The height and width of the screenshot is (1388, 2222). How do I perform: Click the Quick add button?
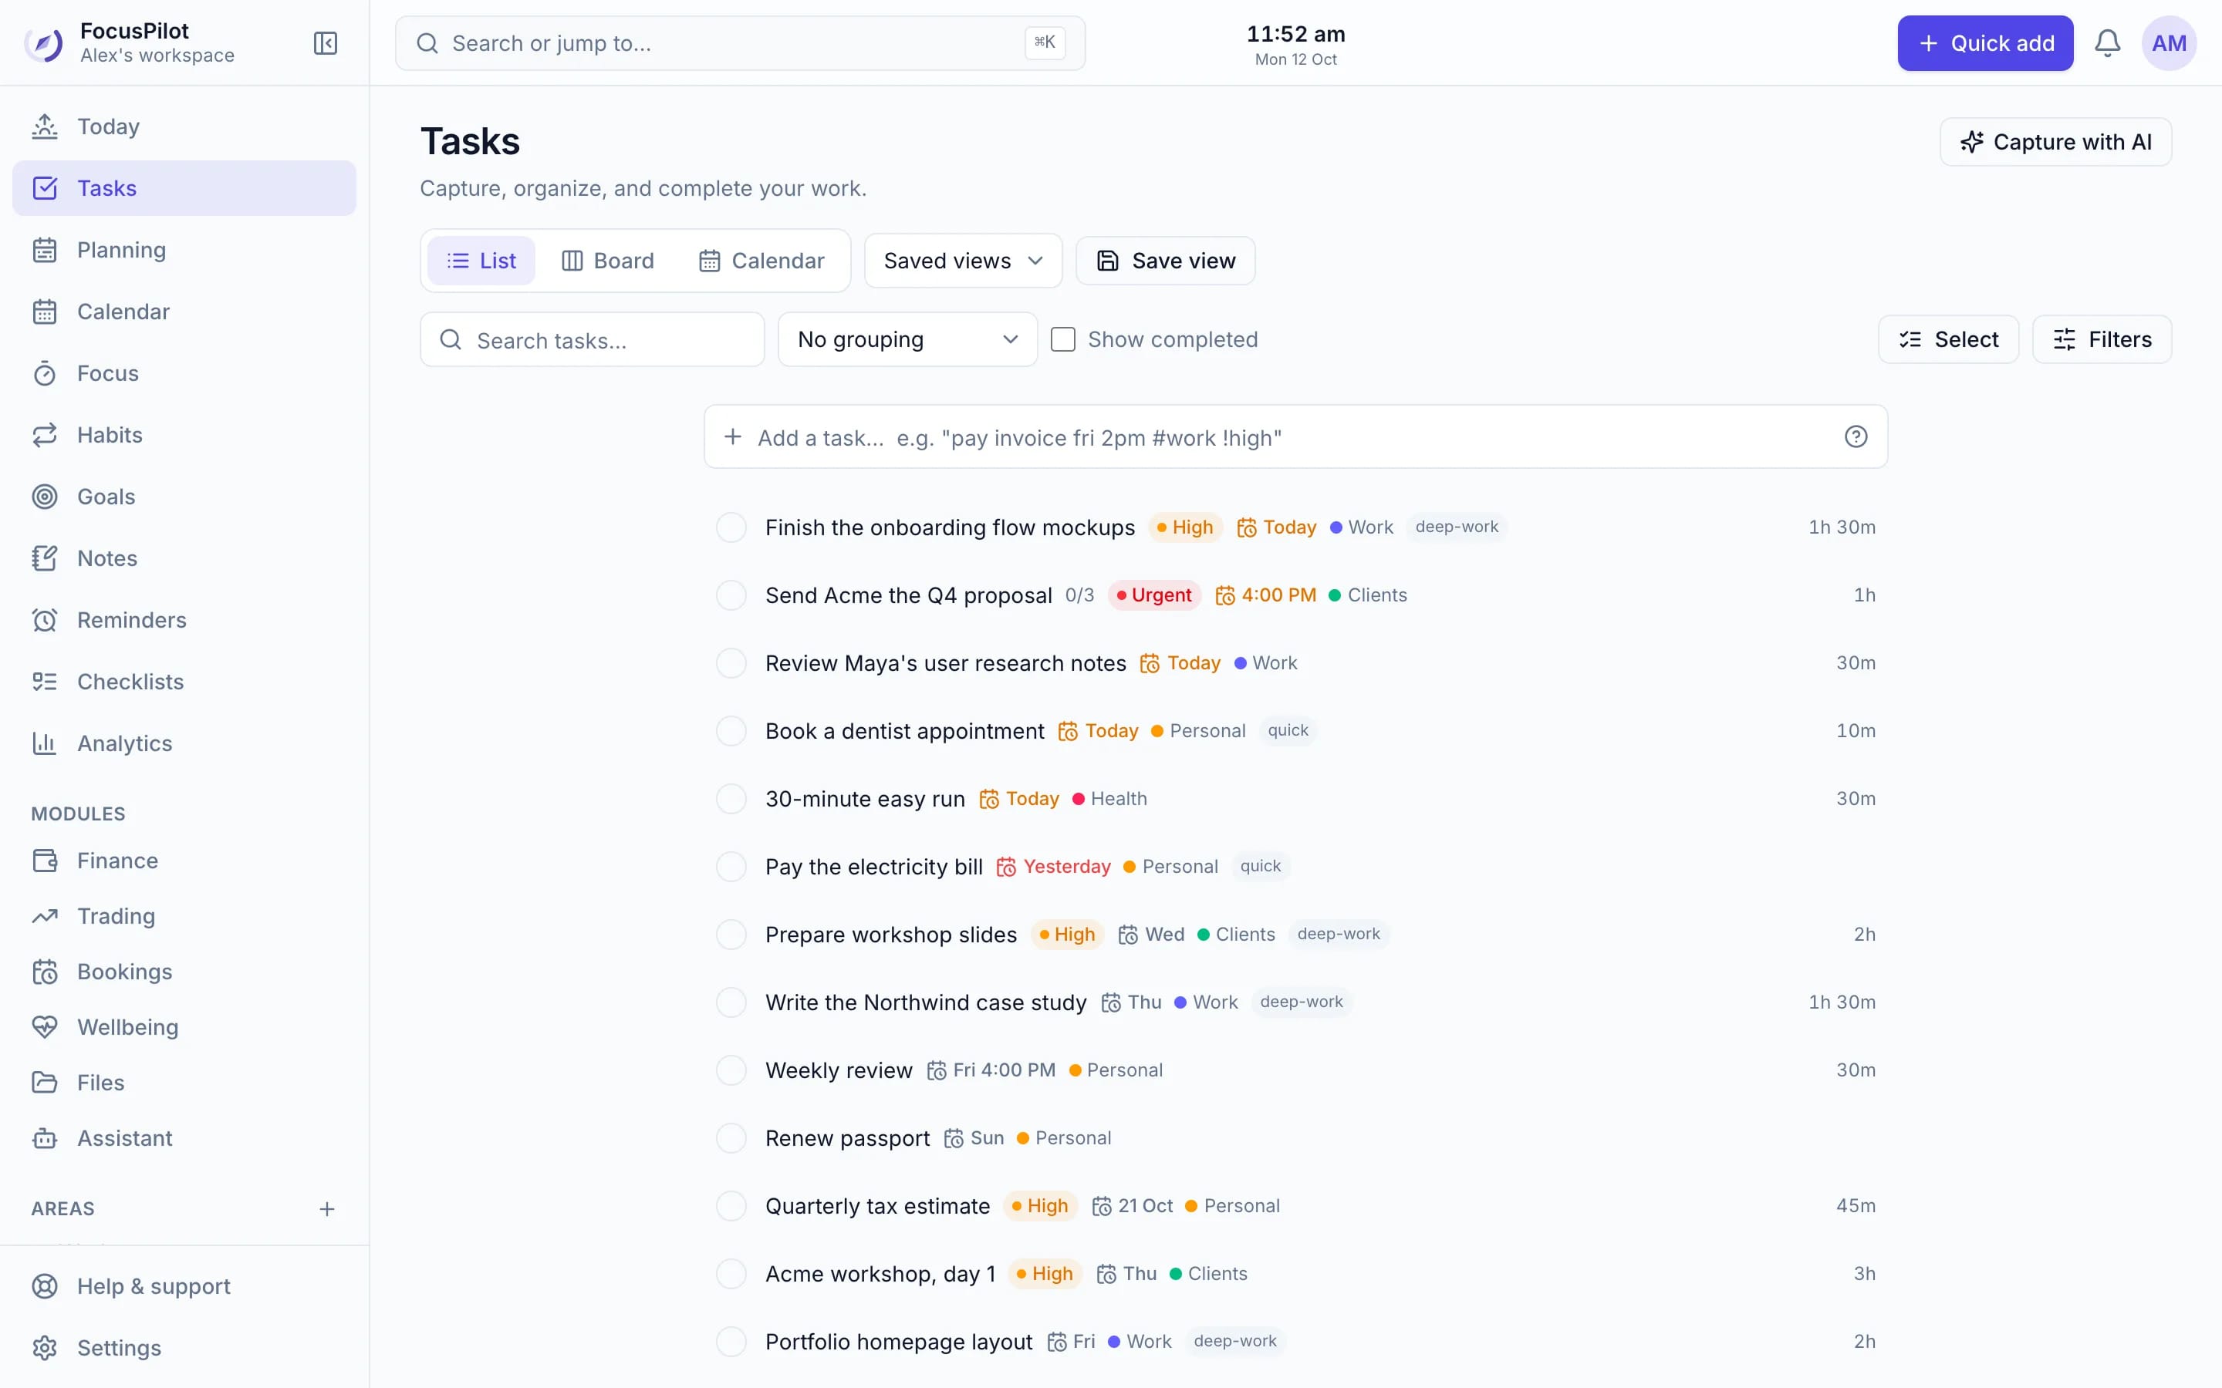[1985, 43]
